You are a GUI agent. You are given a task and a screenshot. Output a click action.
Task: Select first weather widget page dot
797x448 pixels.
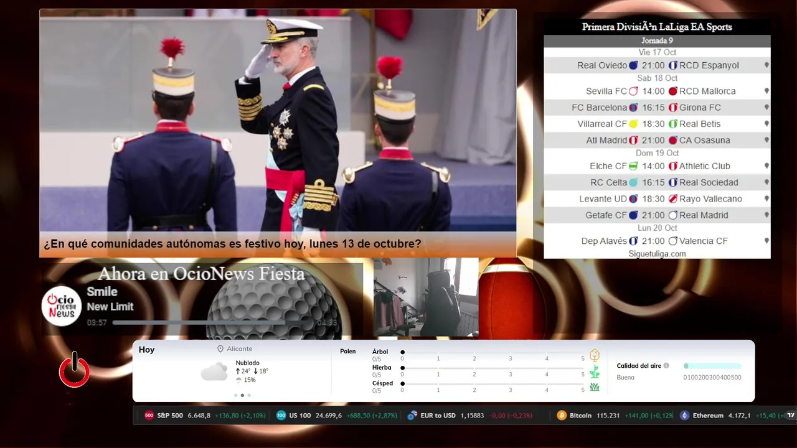(x=235, y=395)
